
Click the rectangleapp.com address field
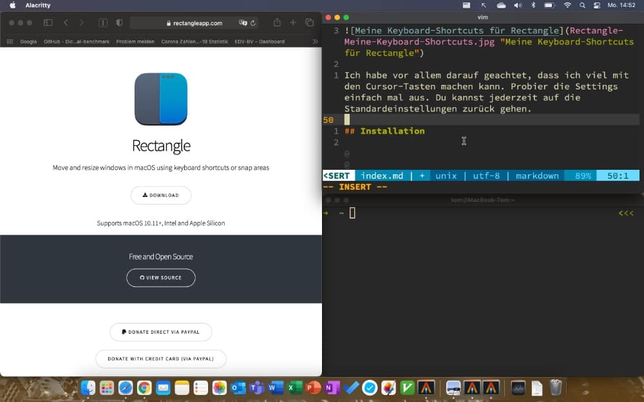pos(193,23)
